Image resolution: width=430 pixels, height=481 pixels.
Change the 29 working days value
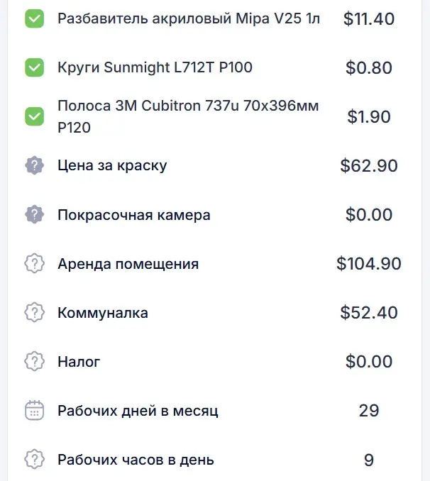tap(368, 410)
